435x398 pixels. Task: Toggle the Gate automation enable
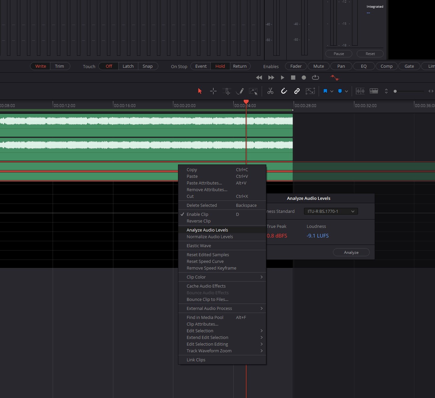409,66
